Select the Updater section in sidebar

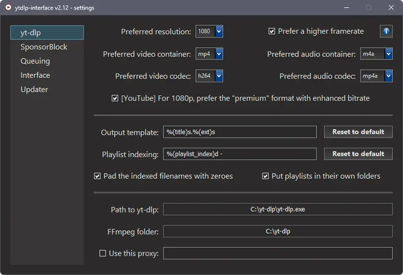(x=34, y=89)
